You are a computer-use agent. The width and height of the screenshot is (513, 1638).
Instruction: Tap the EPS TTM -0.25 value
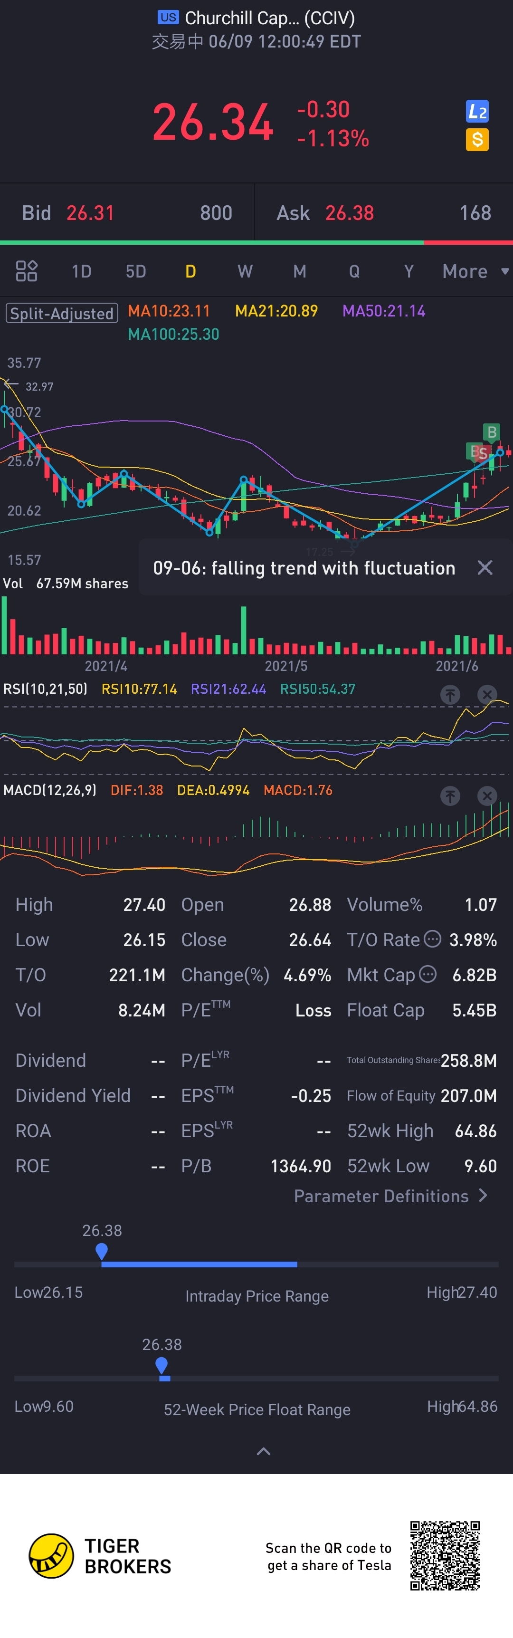tap(311, 1096)
